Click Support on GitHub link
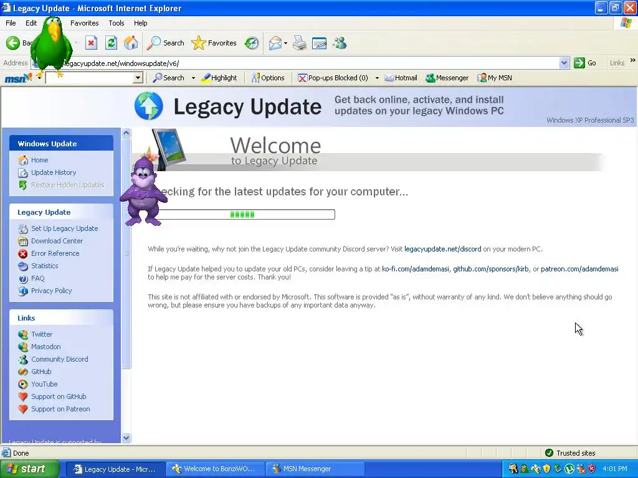638x478 pixels. coord(59,396)
